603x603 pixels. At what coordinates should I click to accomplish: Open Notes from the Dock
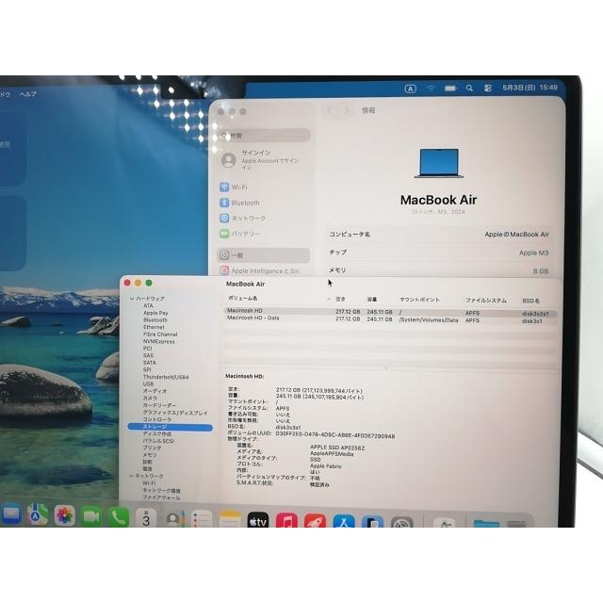click(230, 519)
